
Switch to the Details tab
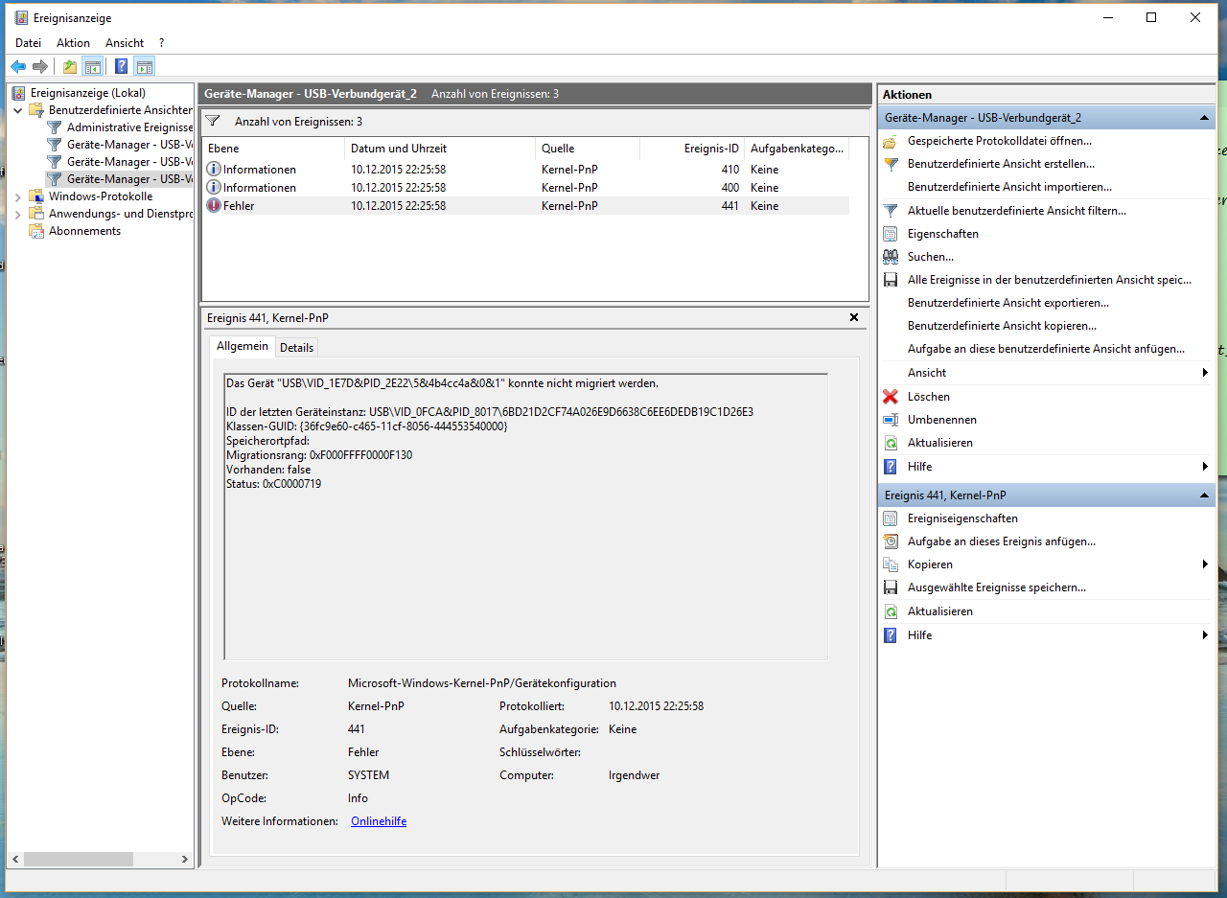point(296,347)
